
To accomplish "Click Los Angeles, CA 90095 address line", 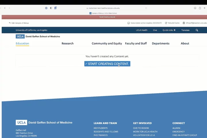I will (26, 136).
